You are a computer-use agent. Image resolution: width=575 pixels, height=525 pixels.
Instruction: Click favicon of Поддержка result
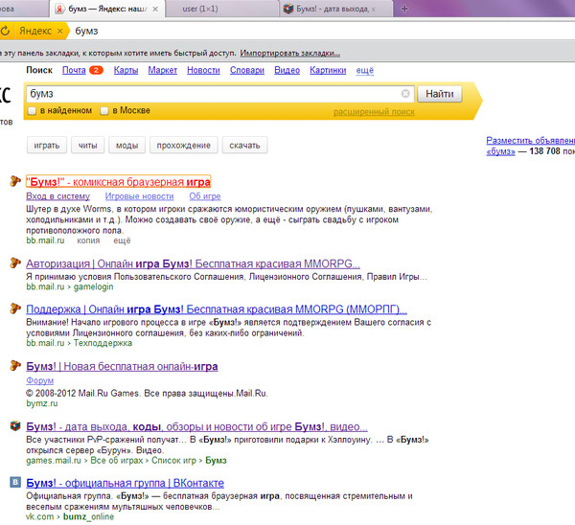[15, 308]
